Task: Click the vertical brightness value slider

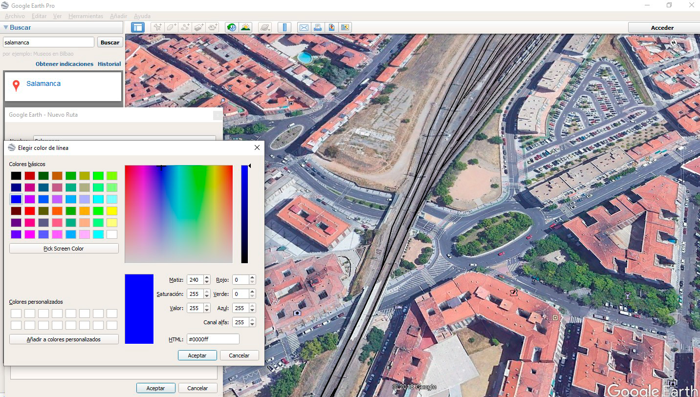Action: 244,214
